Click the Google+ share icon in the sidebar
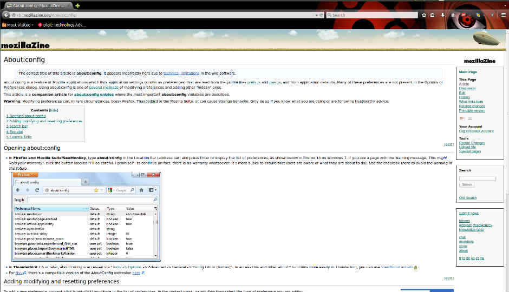509x292 pixels. click(462, 118)
